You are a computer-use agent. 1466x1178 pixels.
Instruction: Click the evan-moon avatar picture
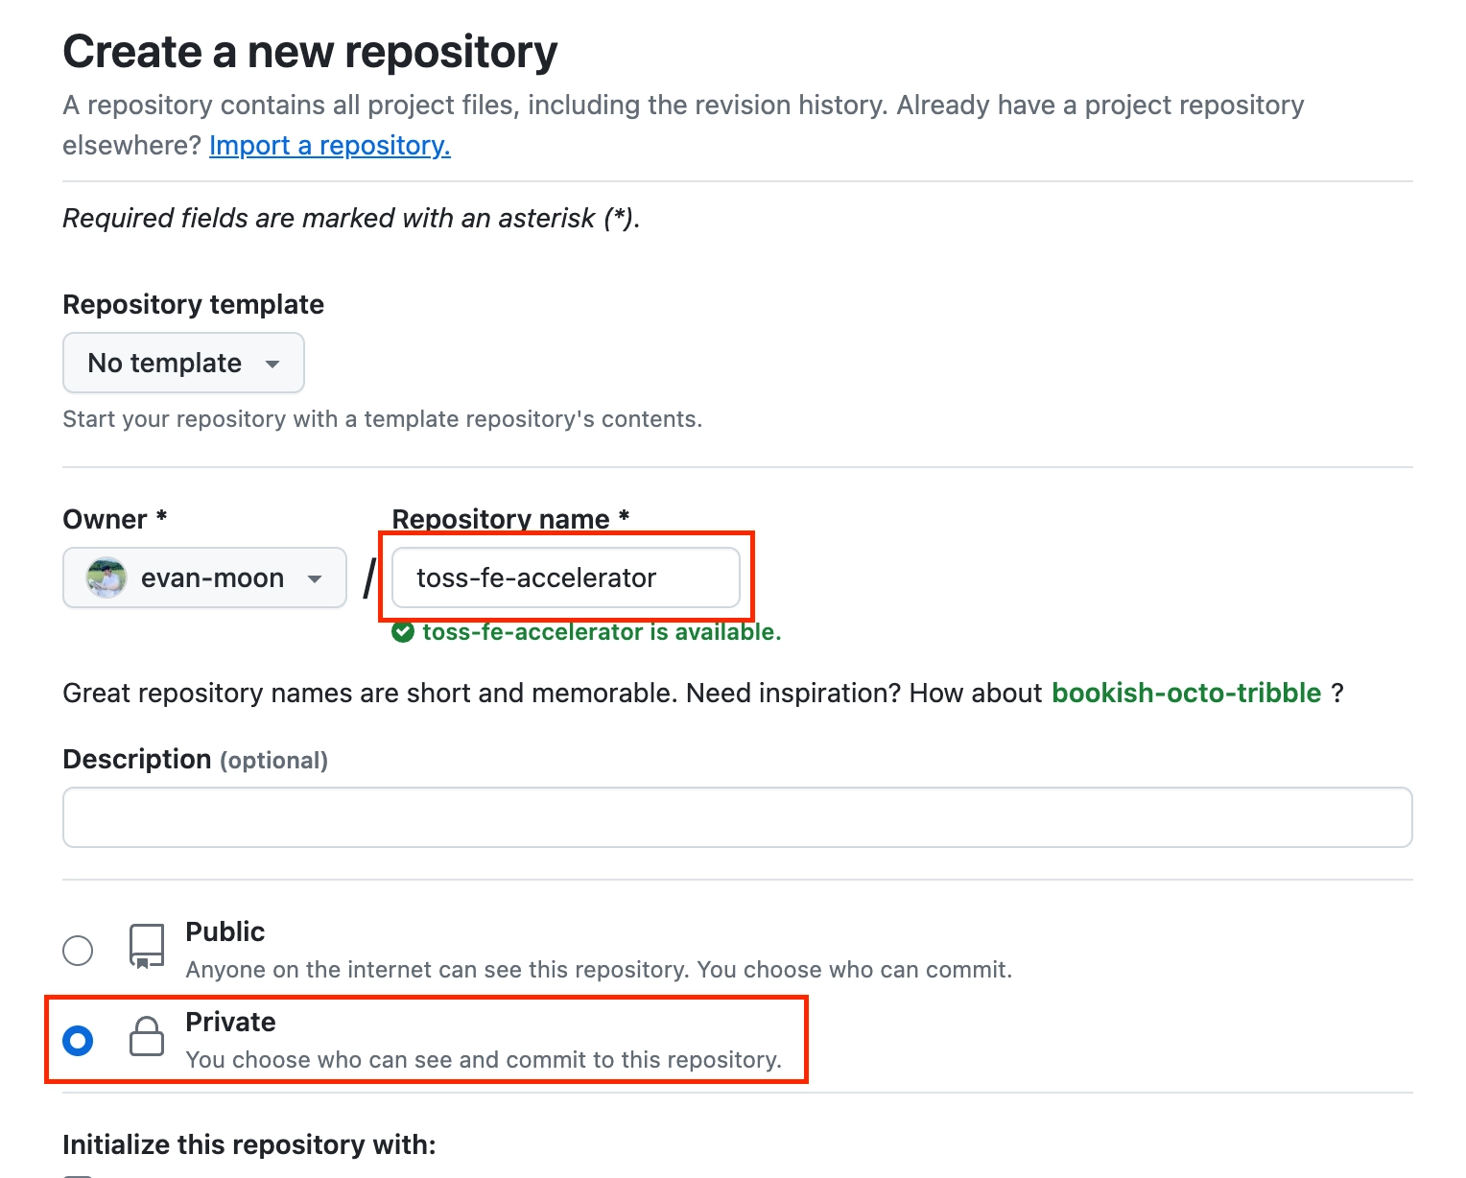106,577
